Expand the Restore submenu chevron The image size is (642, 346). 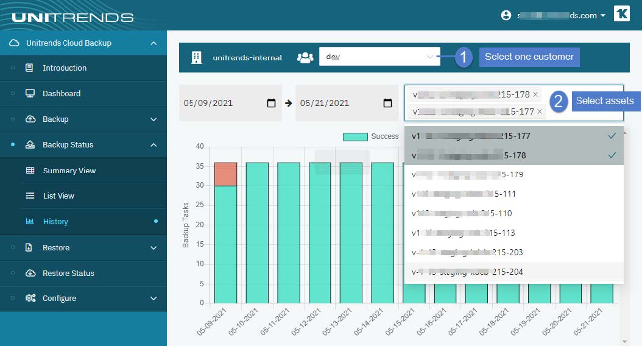[x=153, y=247]
